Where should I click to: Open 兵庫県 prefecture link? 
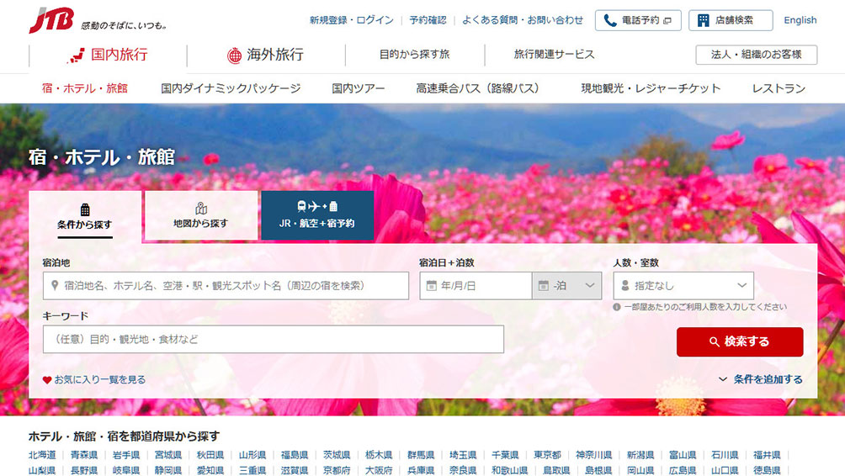[421, 471]
